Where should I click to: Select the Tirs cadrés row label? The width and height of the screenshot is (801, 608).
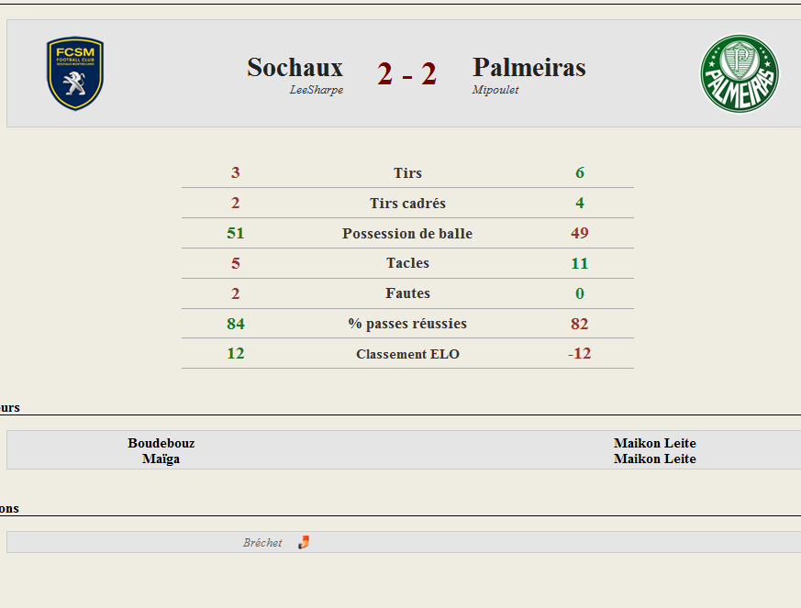click(407, 204)
